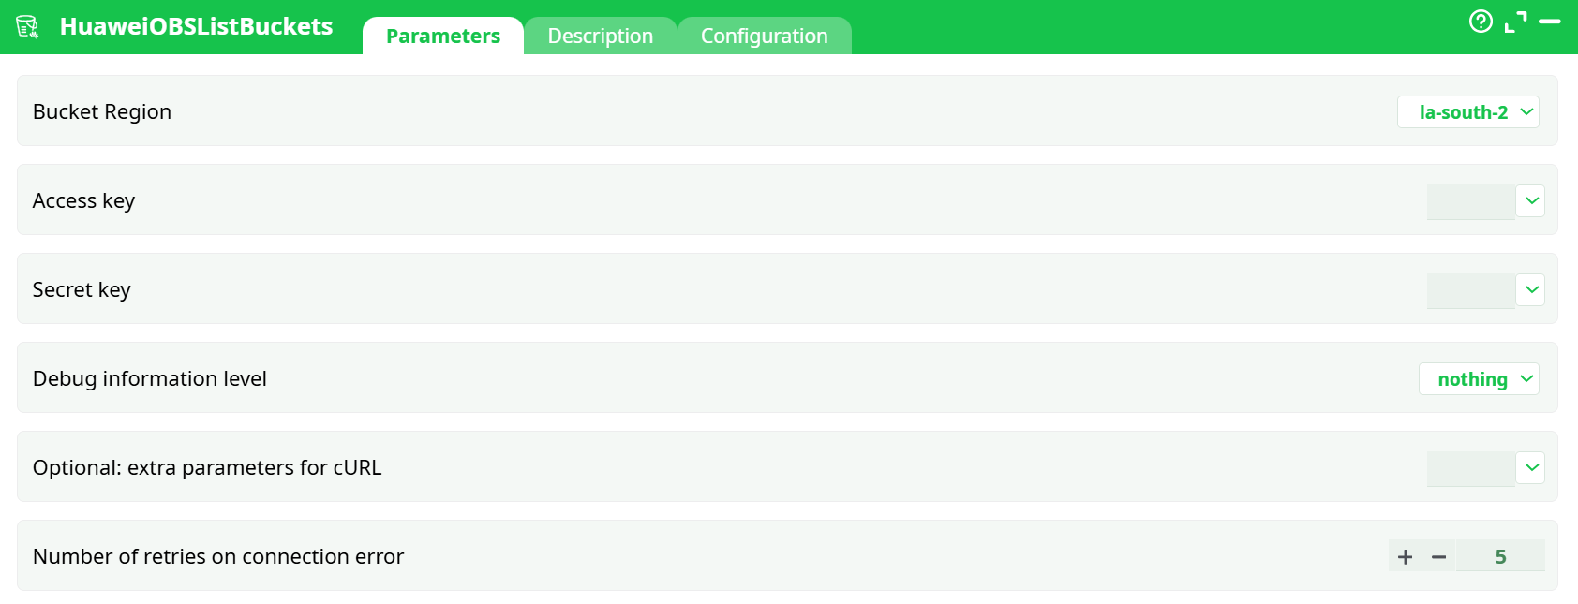Select the nothing debug level value
1578x604 pixels.
1472,378
